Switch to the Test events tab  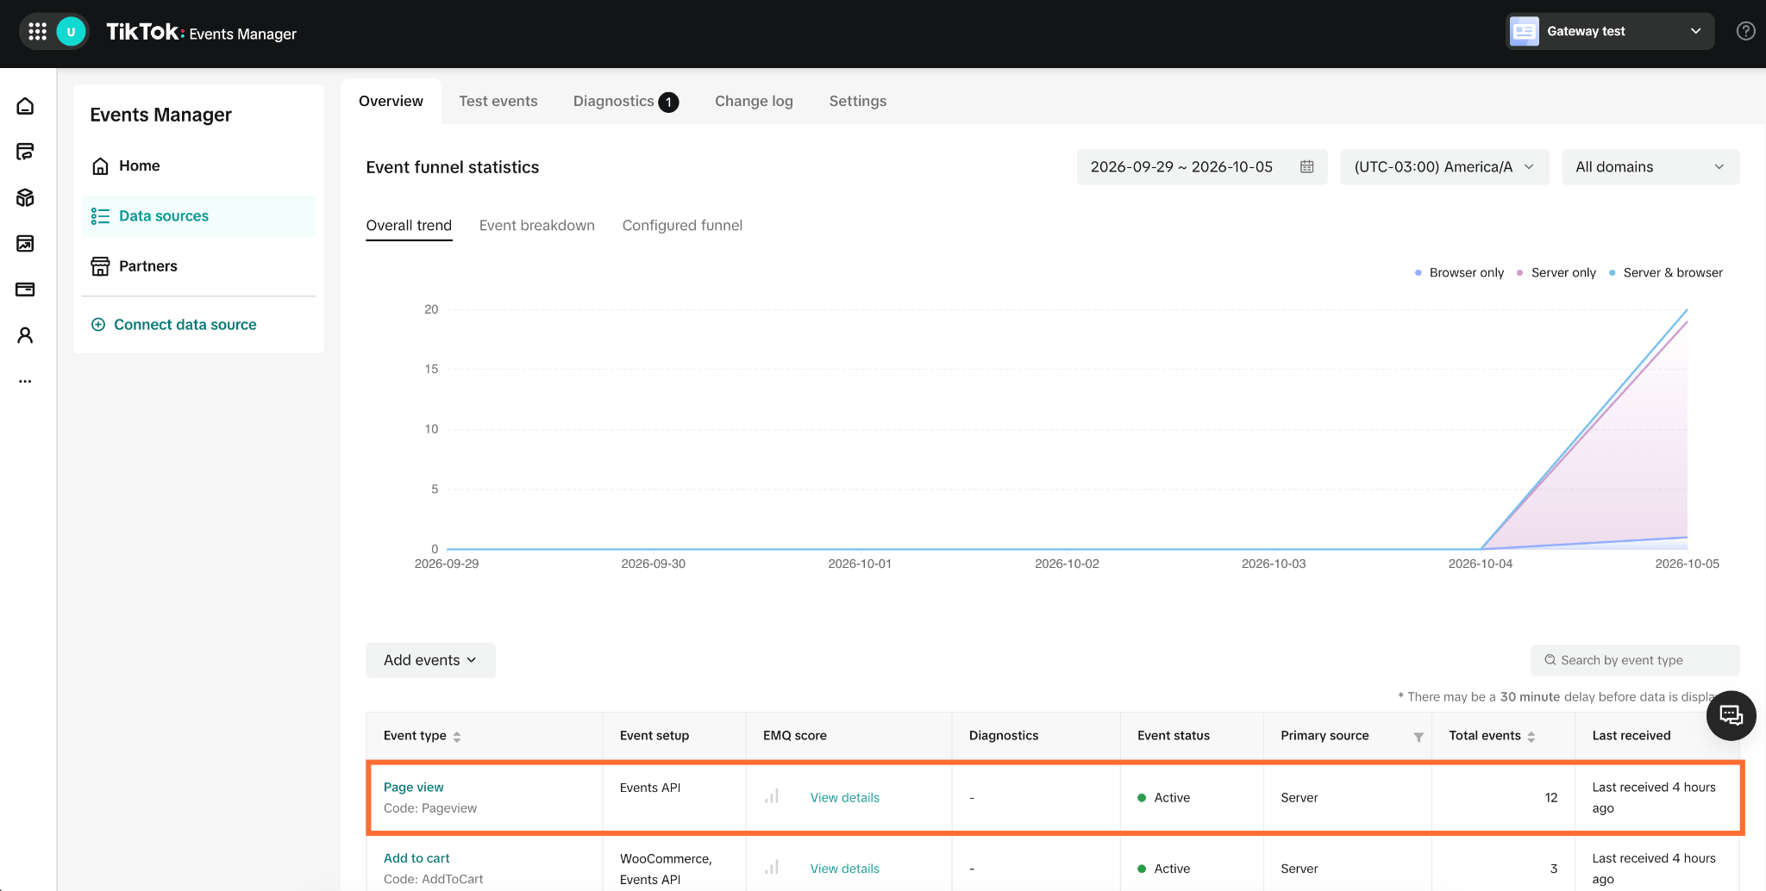[498, 101]
